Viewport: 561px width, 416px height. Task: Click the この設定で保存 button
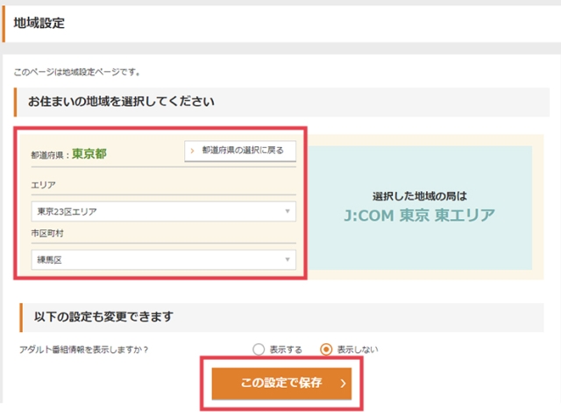click(x=281, y=383)
